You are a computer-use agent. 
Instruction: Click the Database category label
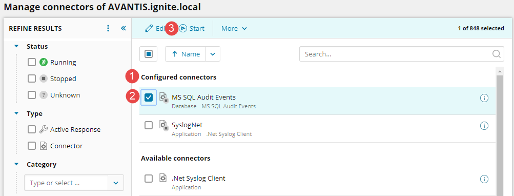[x=184, y=106]
